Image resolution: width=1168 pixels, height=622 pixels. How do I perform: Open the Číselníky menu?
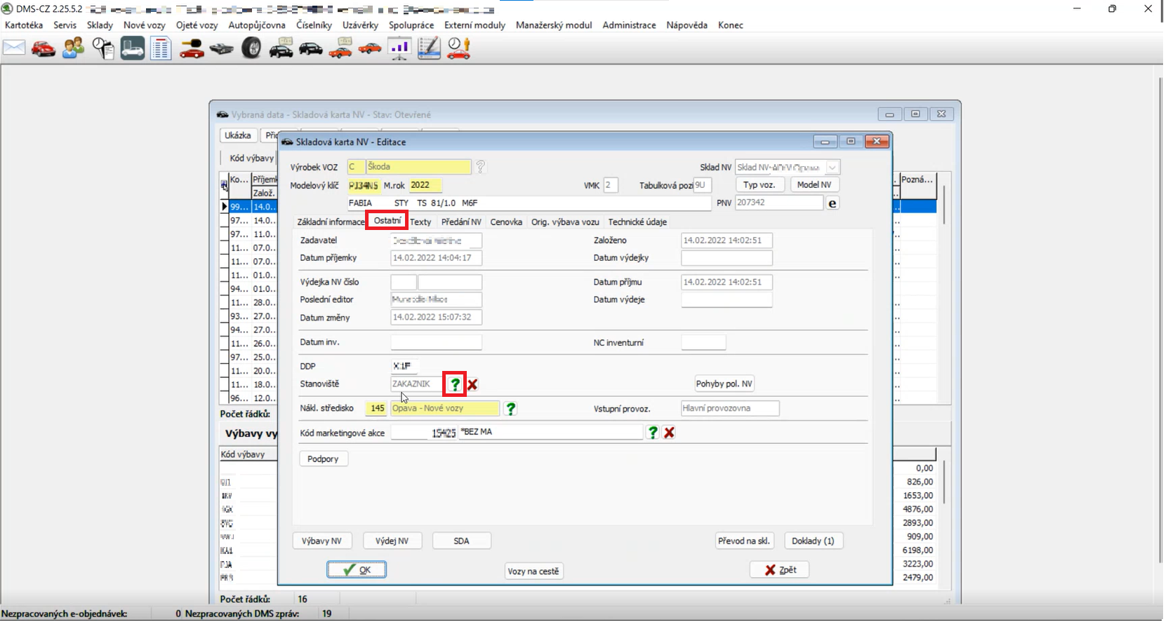pyautogui.click(x=314, y=25)
